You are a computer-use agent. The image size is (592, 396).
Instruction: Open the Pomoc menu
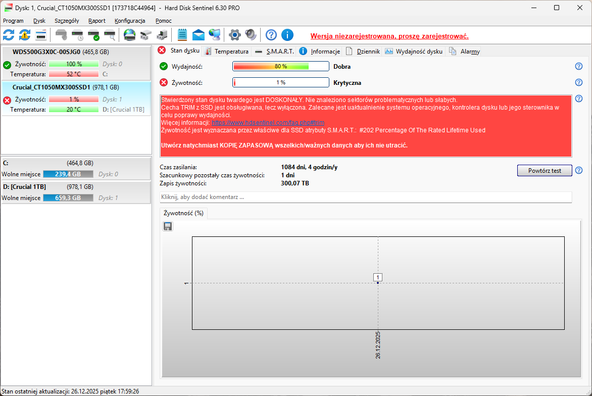pyautogui.click(x=164, y=21)
